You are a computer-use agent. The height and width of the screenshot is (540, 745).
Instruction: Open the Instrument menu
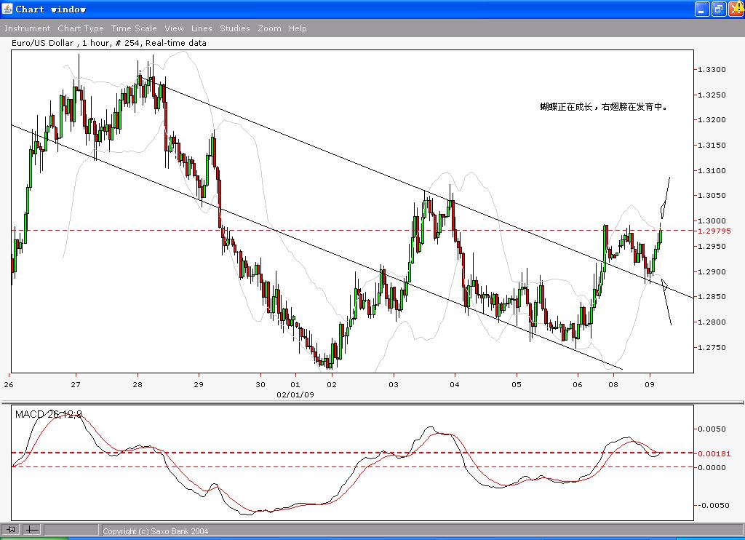[27, 28]
